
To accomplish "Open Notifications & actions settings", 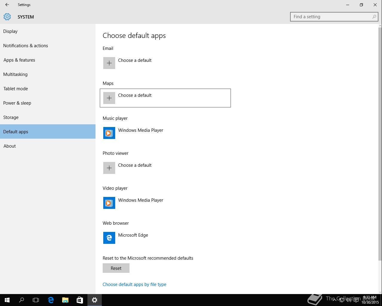I will coord(48,45).
